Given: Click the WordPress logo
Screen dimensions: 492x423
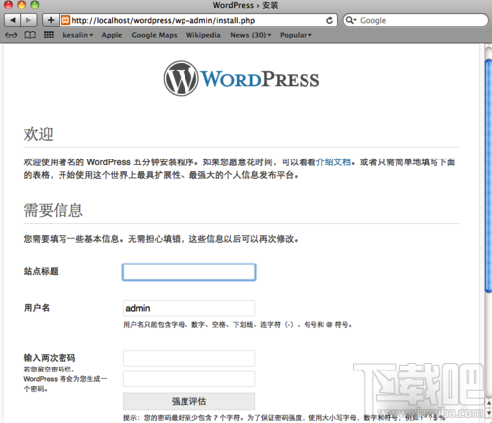Looking at the screenshot, I should click(x=241, y=79).
